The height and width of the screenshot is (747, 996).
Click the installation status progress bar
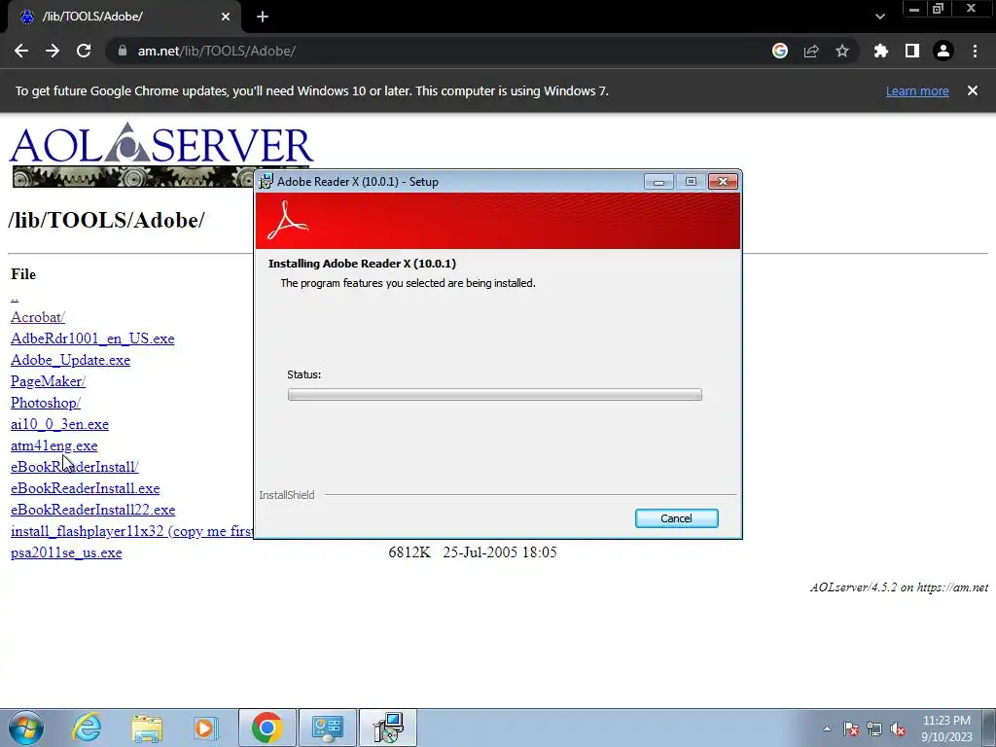click(x=494, y=395)
